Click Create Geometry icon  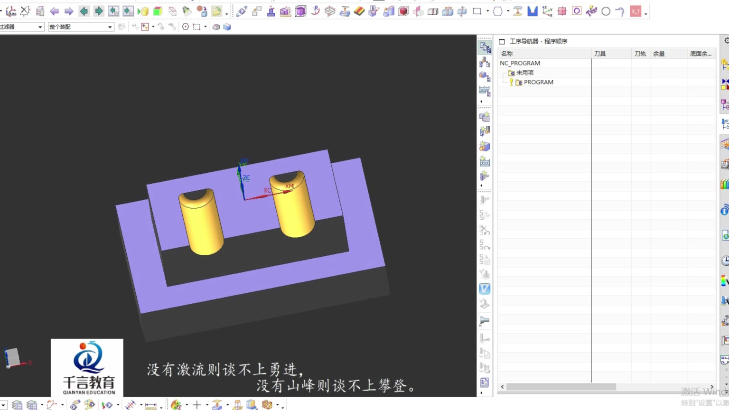[485, 146]
